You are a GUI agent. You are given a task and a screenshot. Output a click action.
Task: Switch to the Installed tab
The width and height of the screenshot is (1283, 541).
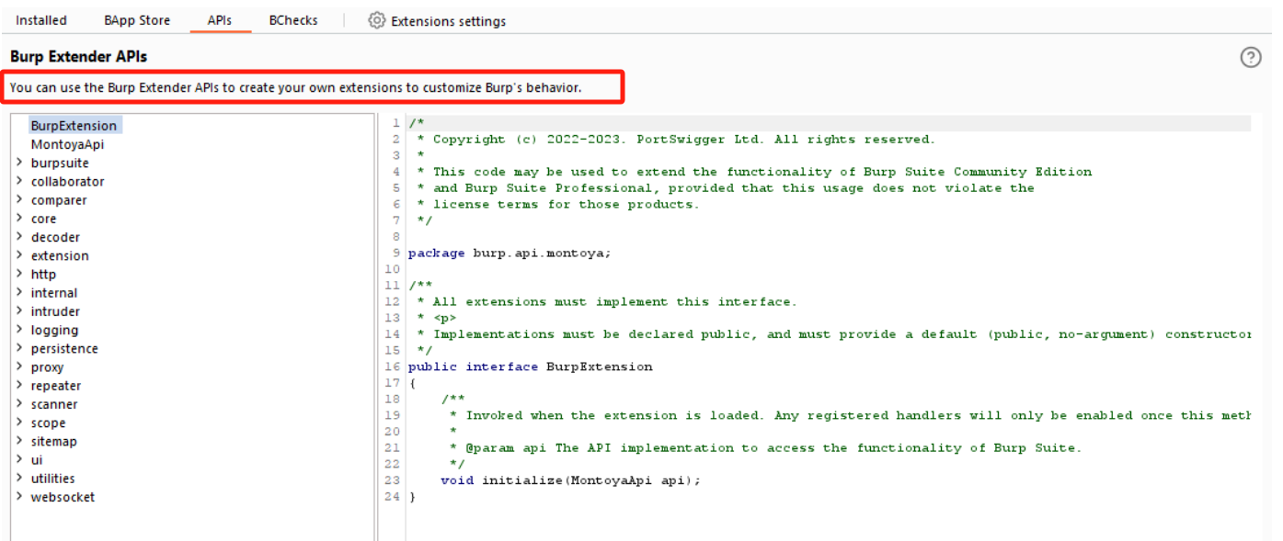tap(41, 20)
